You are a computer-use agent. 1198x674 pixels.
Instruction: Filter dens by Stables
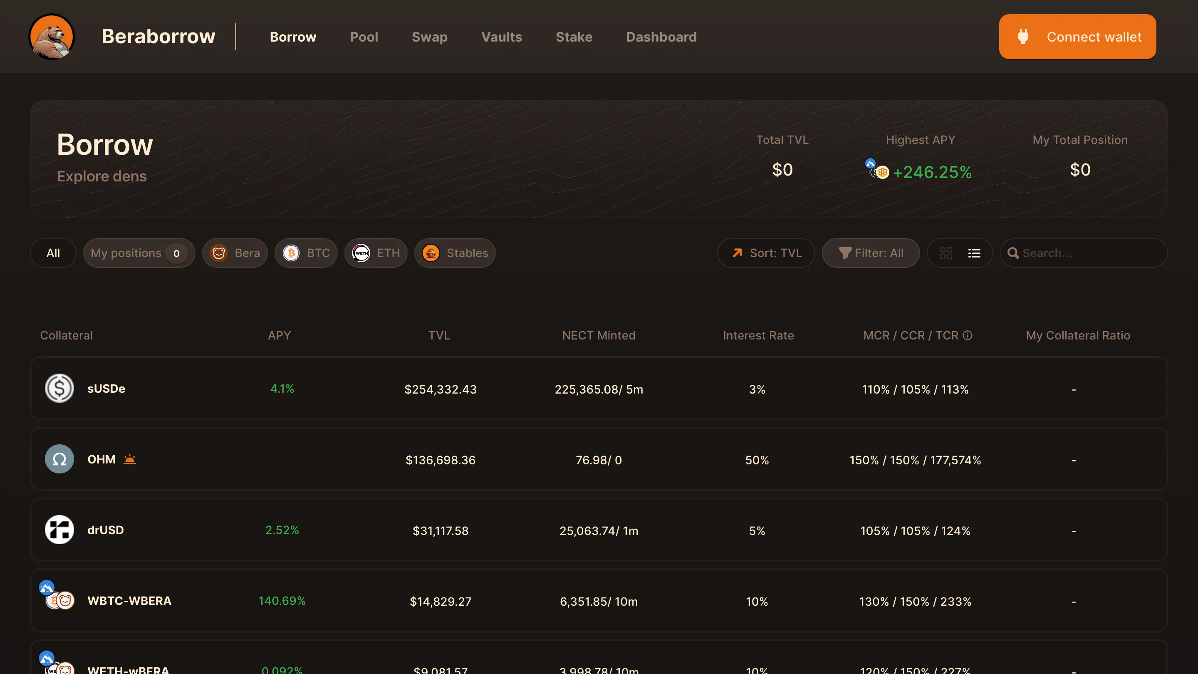(455, 253)
